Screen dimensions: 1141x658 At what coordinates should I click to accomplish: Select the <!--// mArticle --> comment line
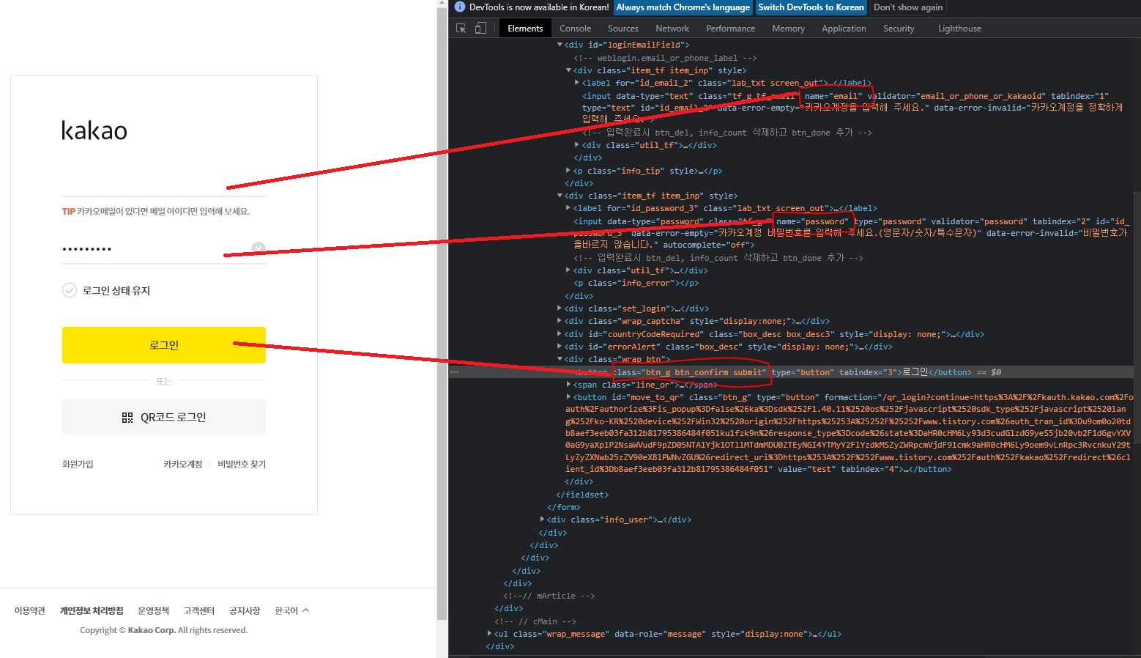click(x=549, y=596)
